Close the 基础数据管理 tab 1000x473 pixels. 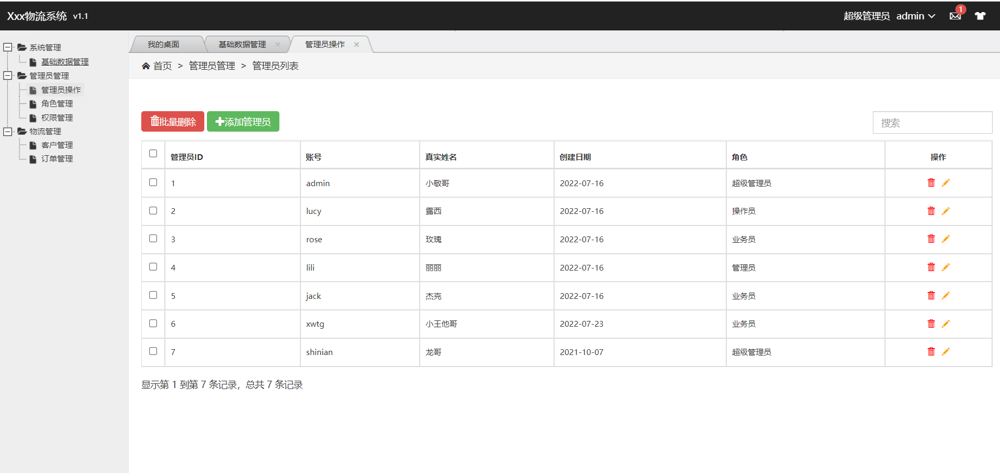pos(278,44)
